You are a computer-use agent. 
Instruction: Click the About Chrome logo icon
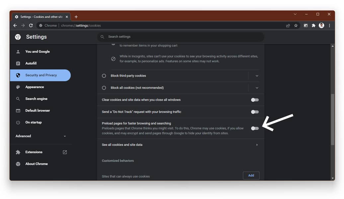point(18,164)
